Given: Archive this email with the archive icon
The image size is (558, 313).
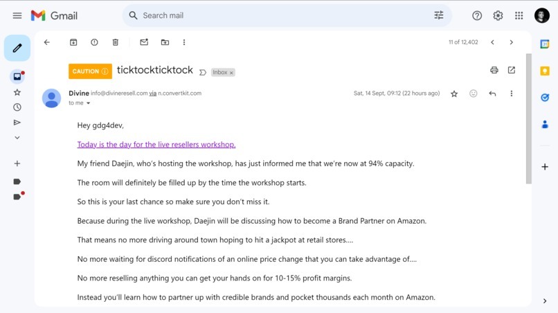Looking at the screenshot, I should pyautogui.click(x=73, y=42).
